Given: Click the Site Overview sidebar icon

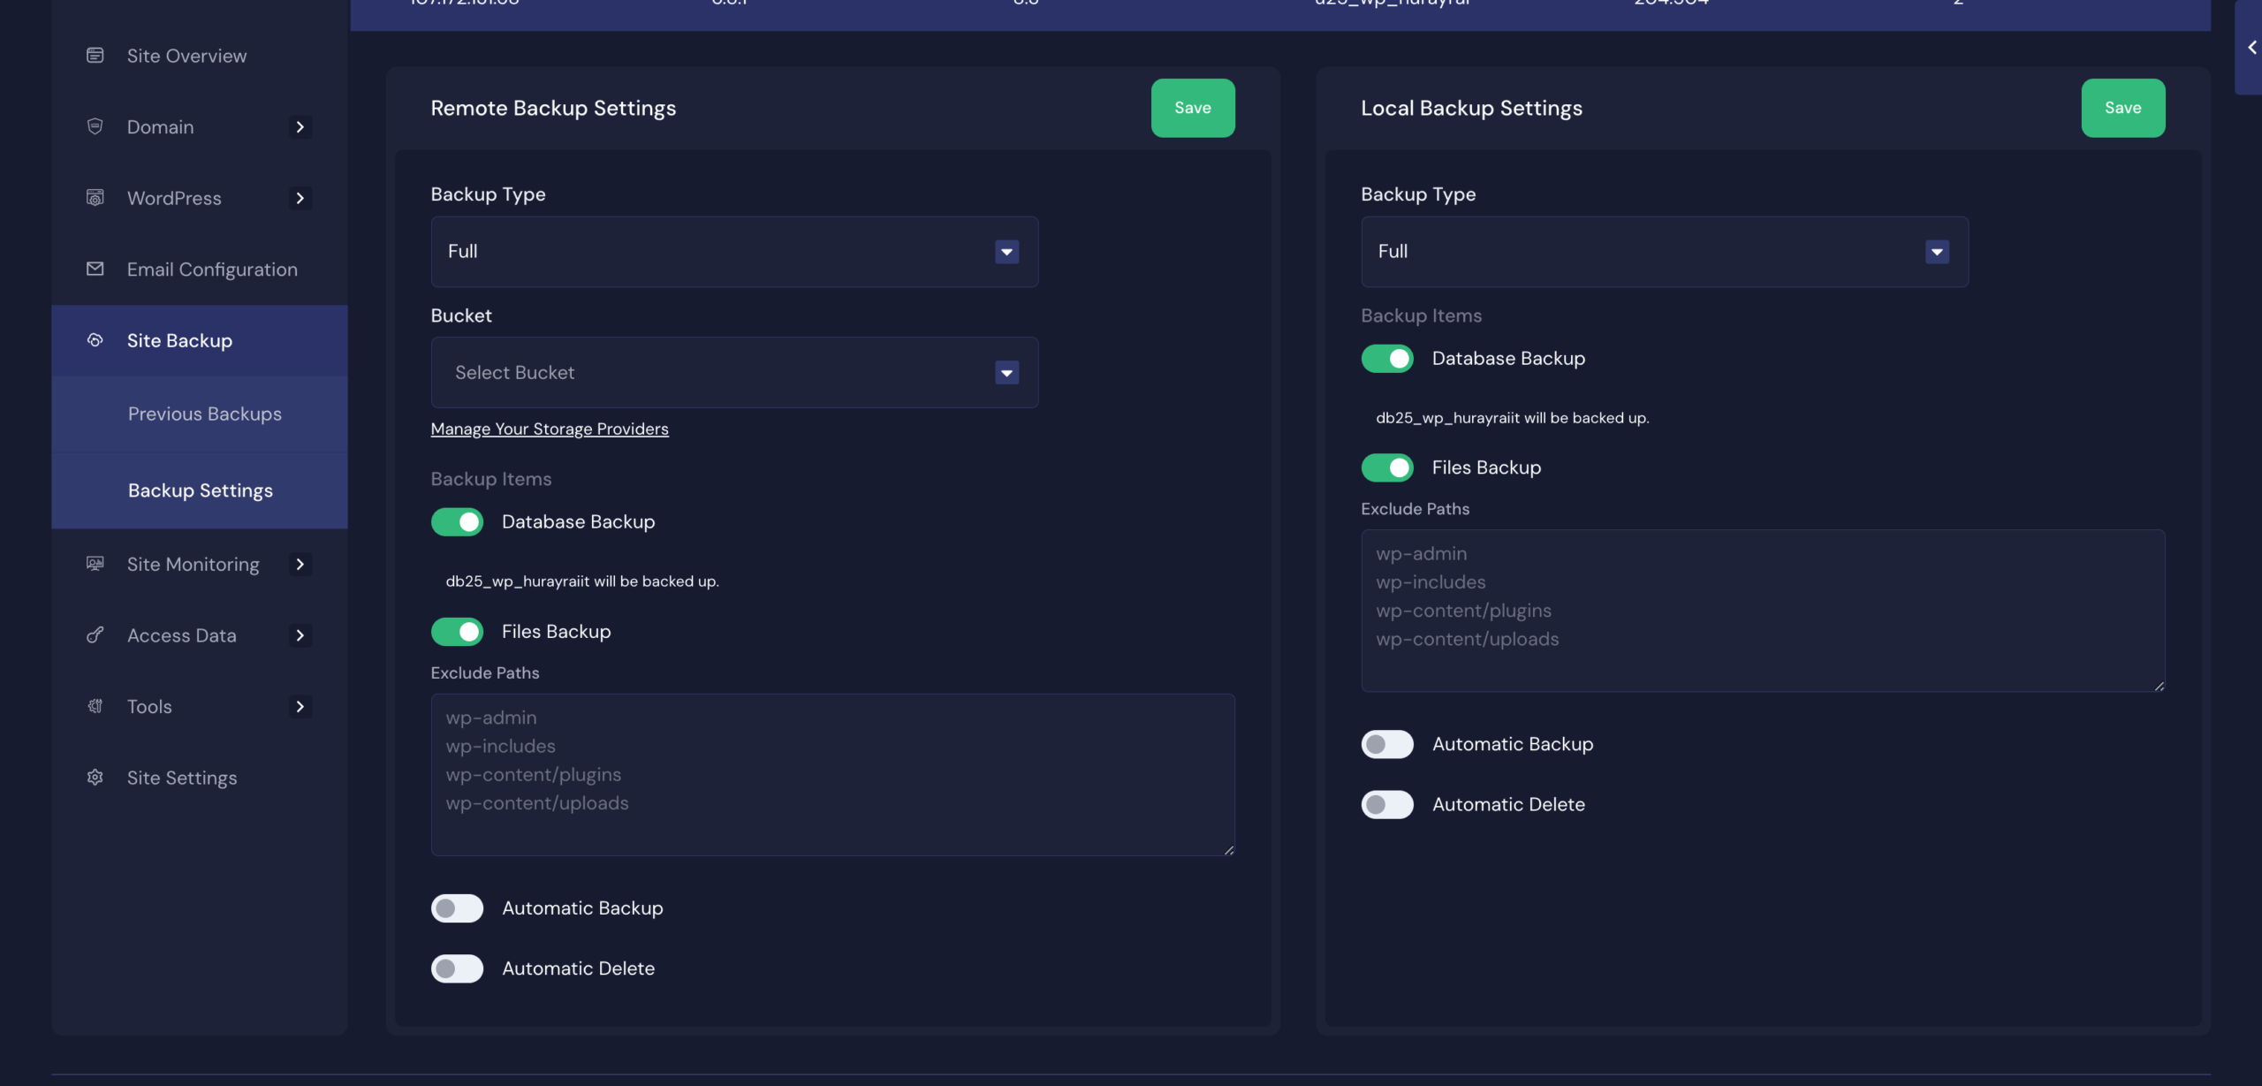Looking at the screenshot, I should (x=95, y=56).
